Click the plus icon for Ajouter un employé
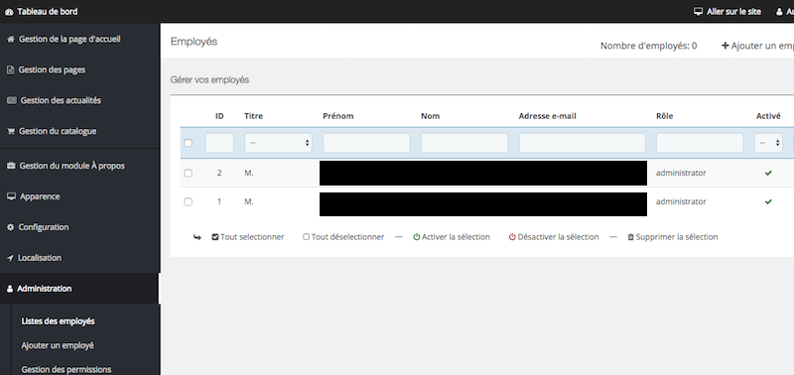794x375 pixels. click(726, 46)
